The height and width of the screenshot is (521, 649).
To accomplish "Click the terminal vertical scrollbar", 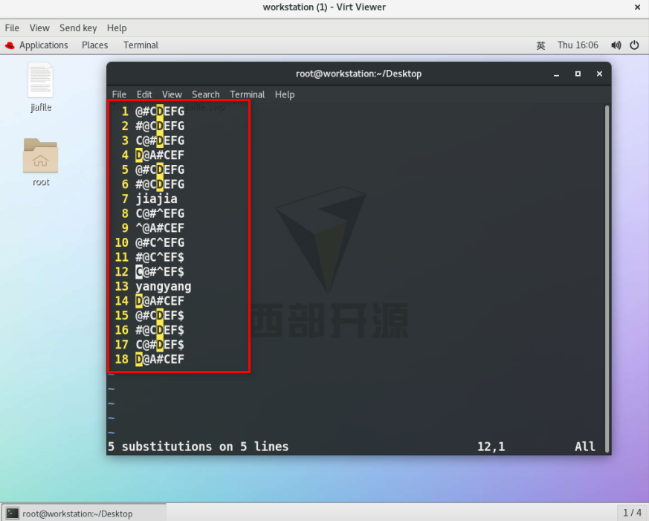I will point(607,279).
